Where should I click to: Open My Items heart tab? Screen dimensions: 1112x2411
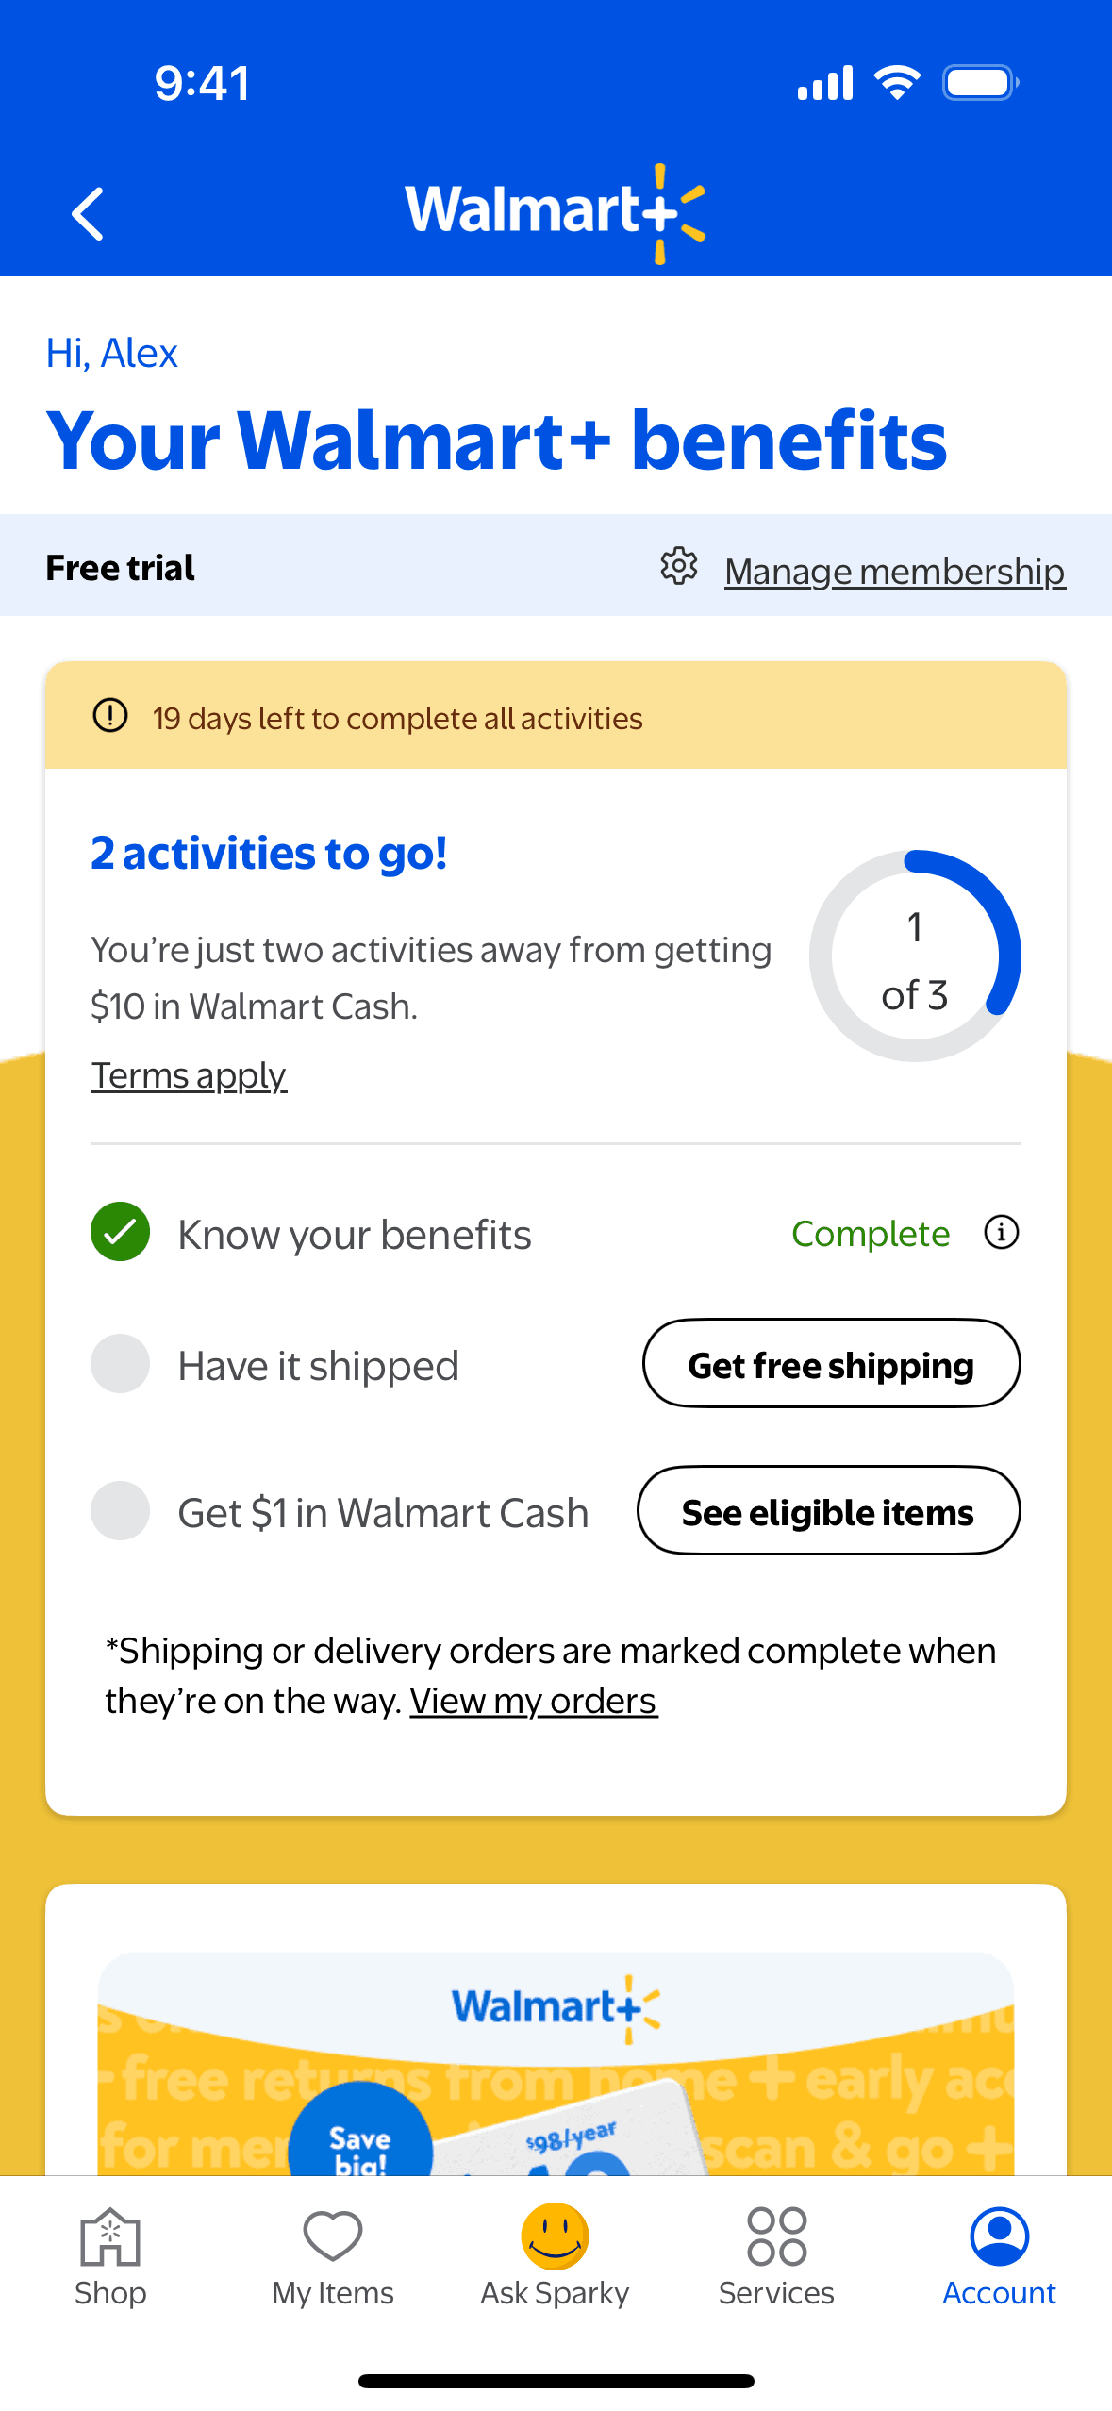pos(333,2254)
